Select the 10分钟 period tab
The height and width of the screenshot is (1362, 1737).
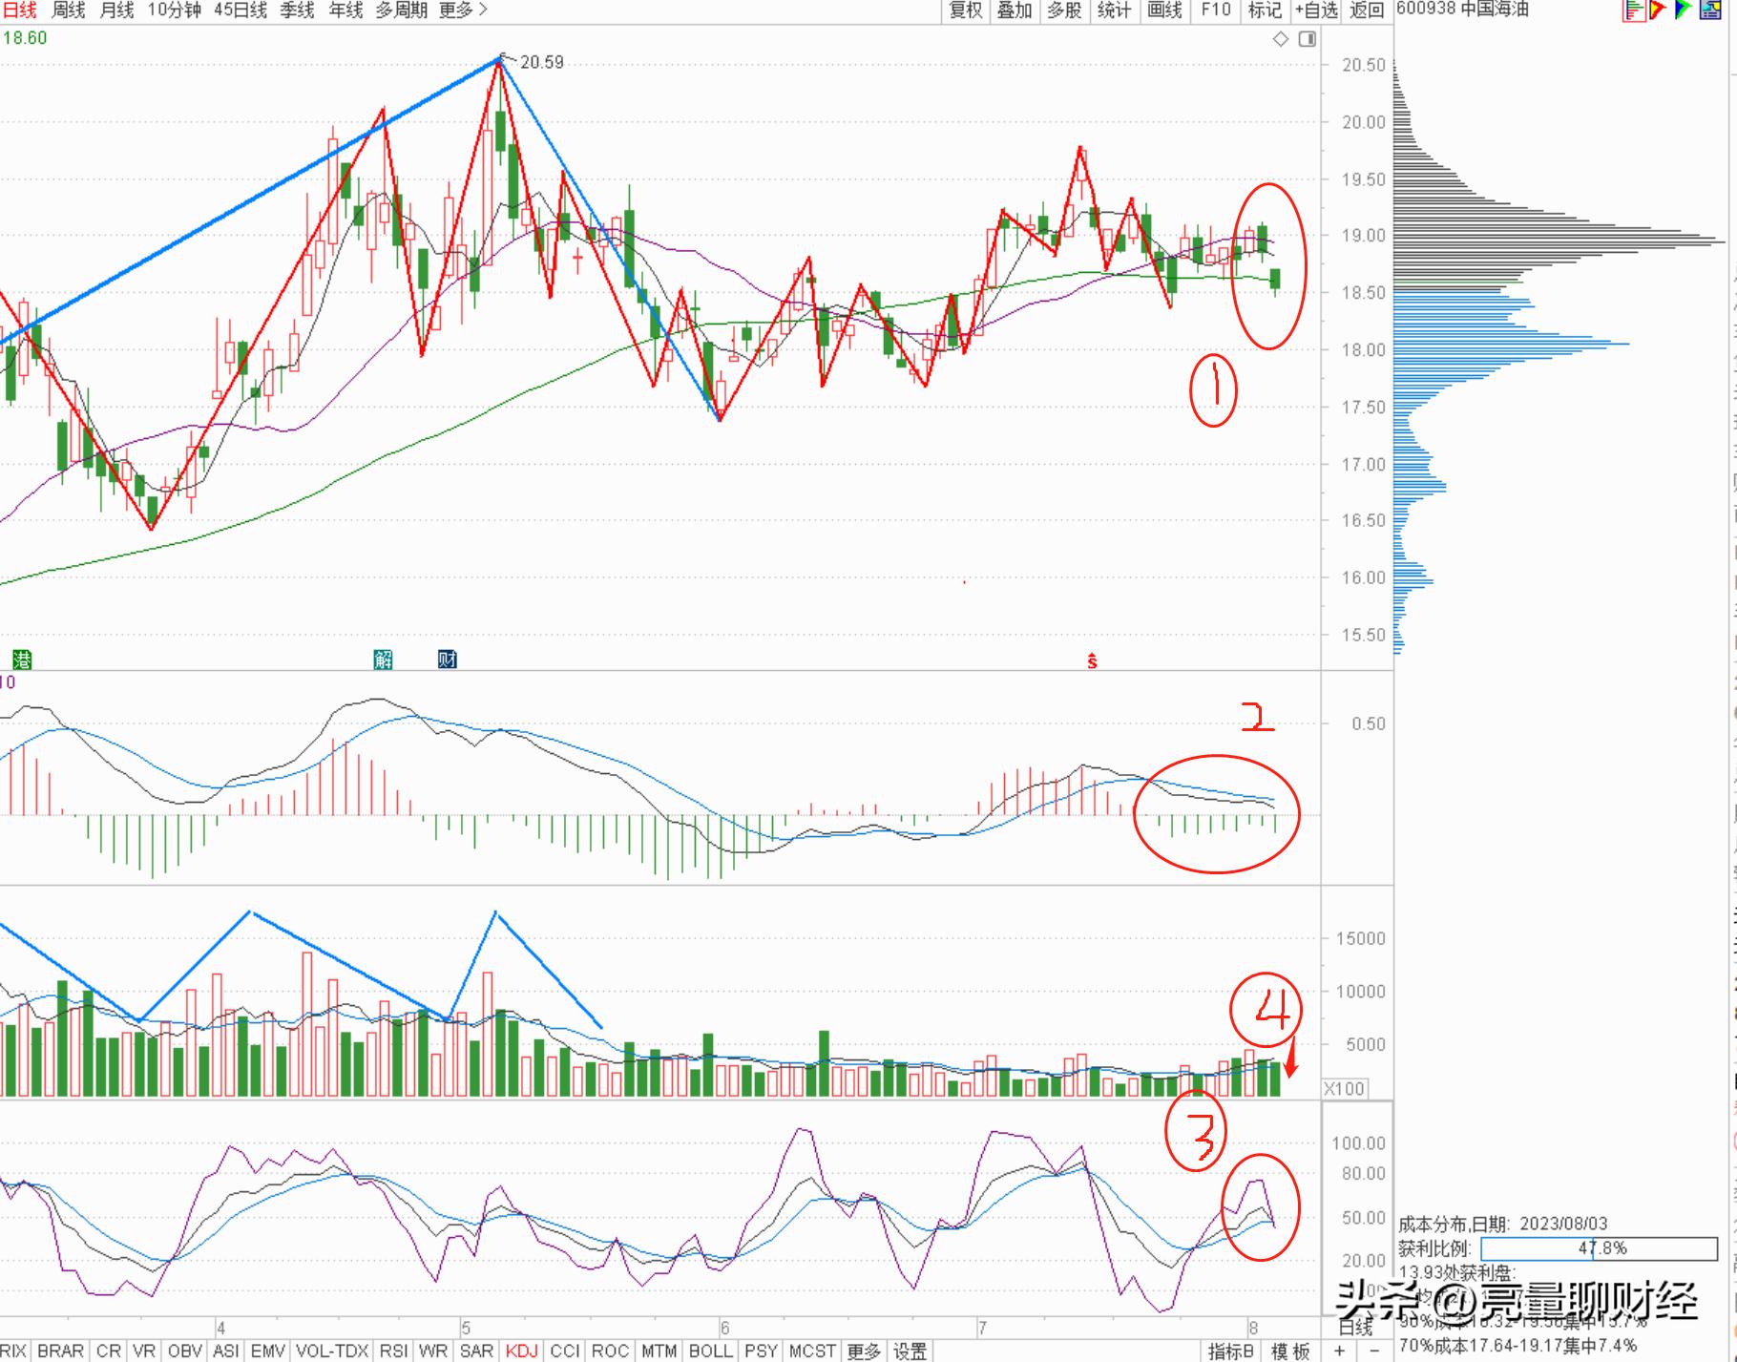(x=174, y=10)
